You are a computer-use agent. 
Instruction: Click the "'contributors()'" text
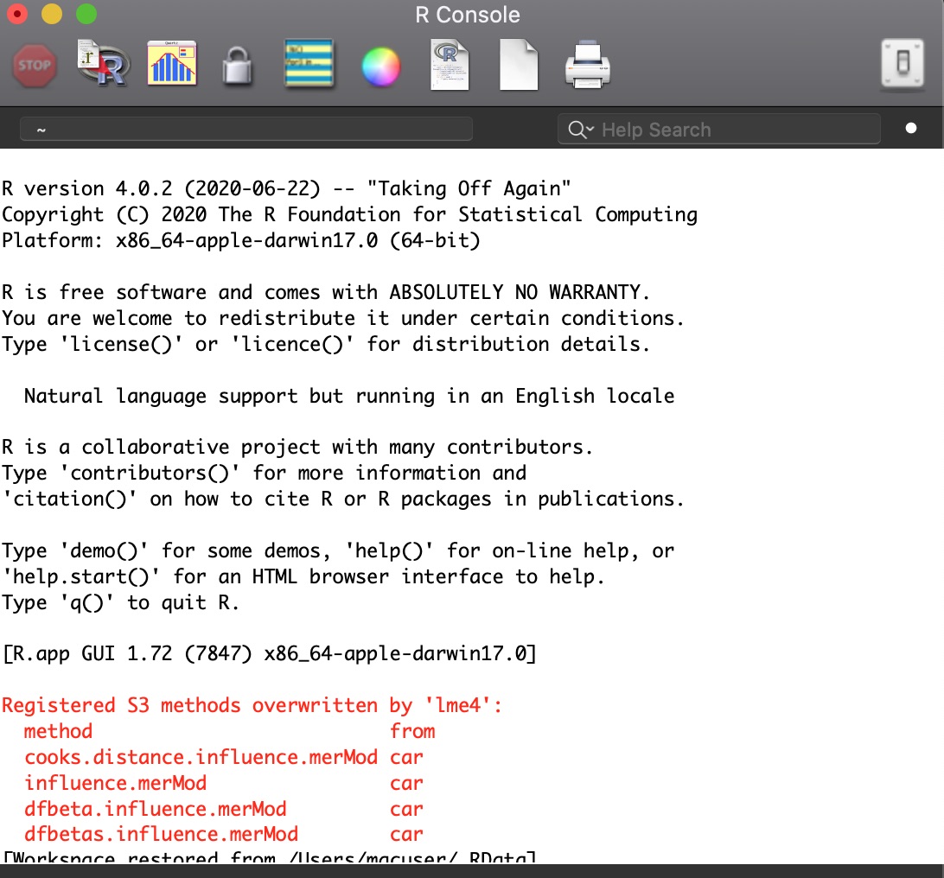150,473
